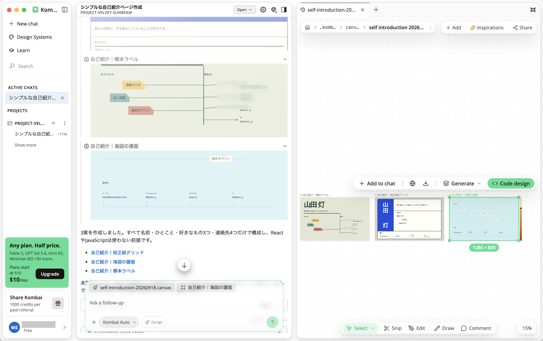Add new item to PROJECT-VEL project
Image resolution: width=543 pixels, height=341 pixels.
pos(54,123)
